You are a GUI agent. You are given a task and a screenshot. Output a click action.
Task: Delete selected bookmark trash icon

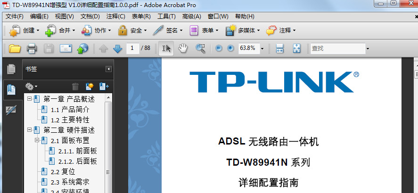click(x=75, y=87)
